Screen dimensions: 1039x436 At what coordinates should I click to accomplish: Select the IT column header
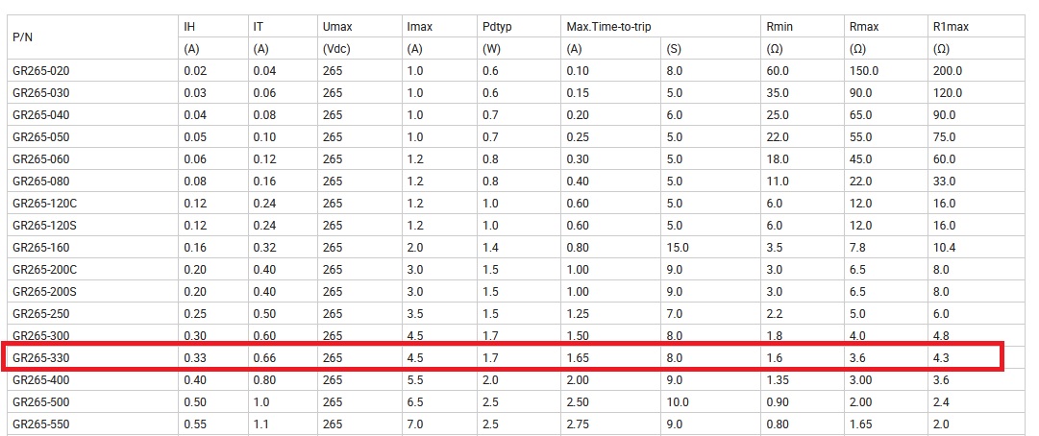pyautogui.click(x=258, y=27)
